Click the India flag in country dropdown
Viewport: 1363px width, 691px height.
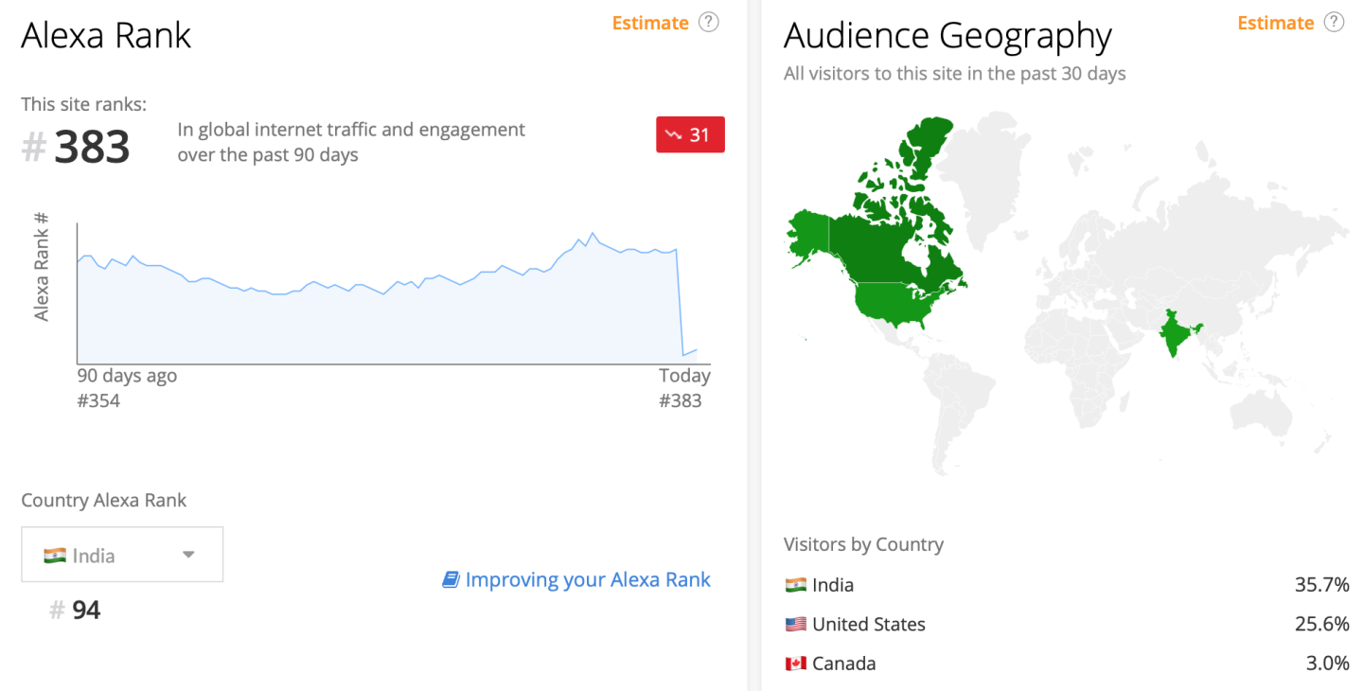pyautogui.click(x=55, y=556)
